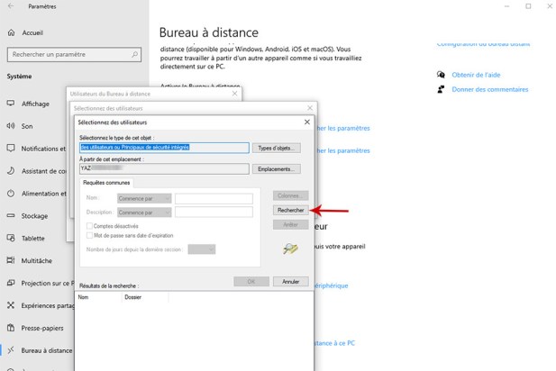Open the Description Commence par dropdown
The image size is (556, 371).
click(144, 213)
